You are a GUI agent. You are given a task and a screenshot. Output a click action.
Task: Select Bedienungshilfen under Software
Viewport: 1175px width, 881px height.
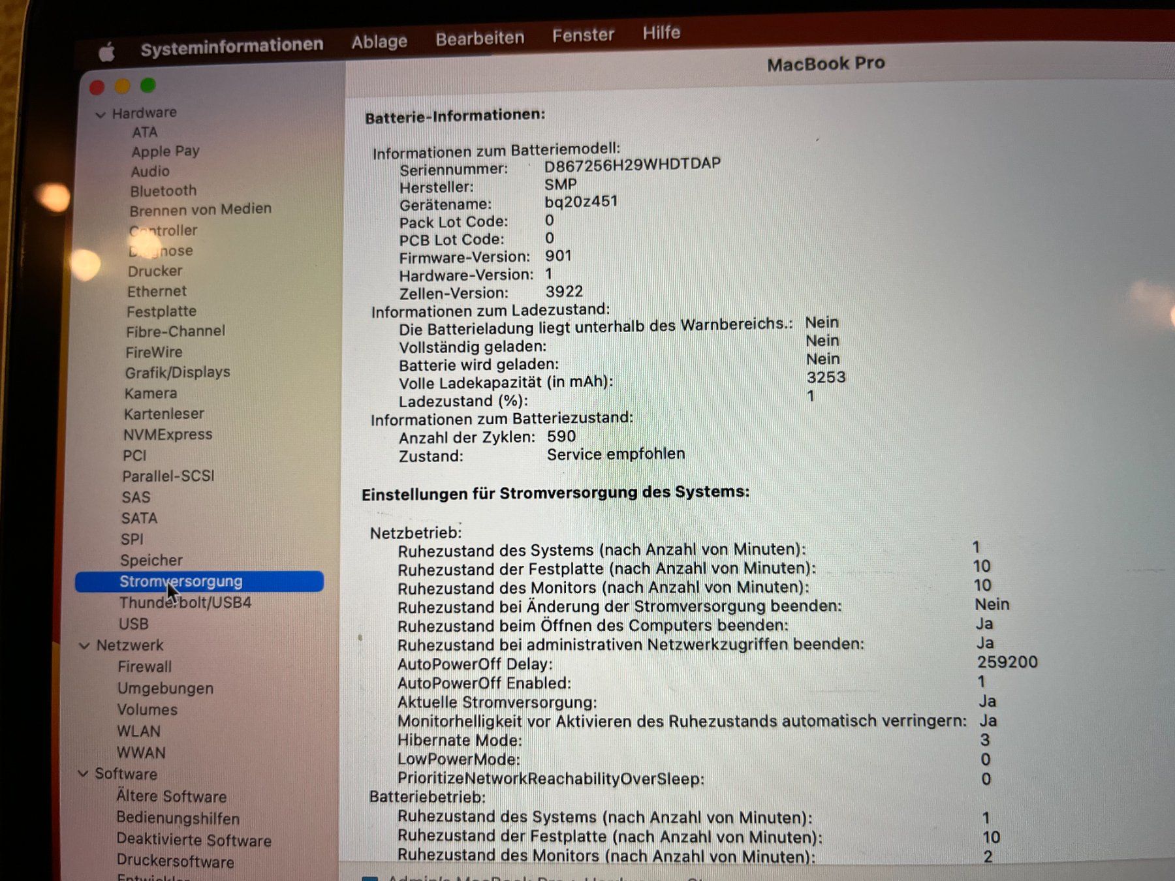click(x=178, y=818)
